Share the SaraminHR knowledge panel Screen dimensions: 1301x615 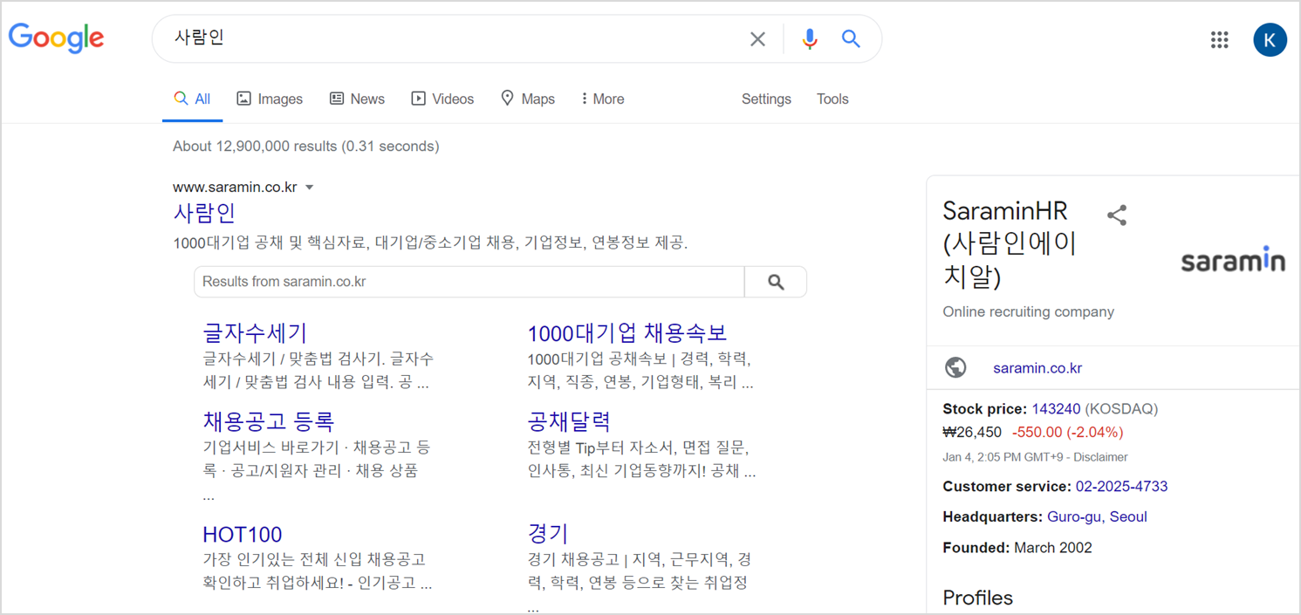tap(1117, 215)
